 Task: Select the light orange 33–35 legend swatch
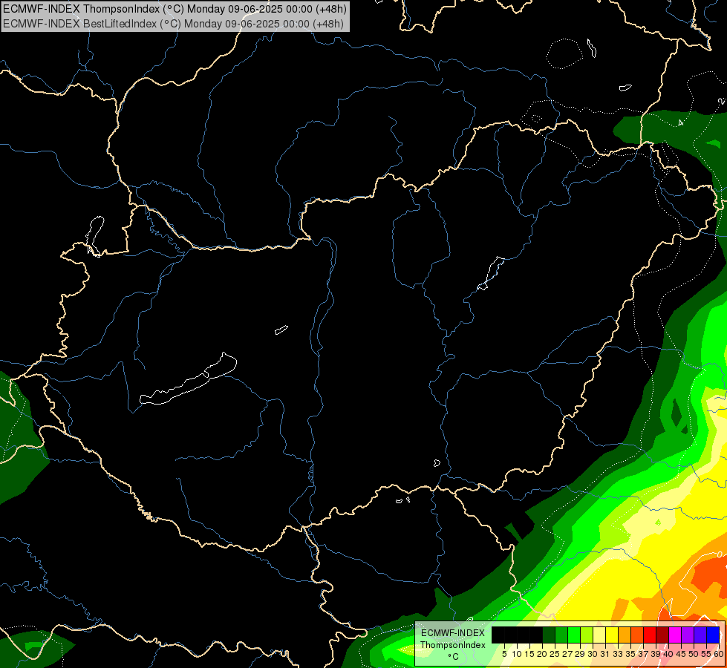[x=625, y=635]
